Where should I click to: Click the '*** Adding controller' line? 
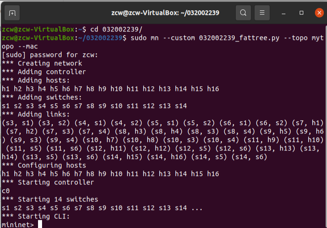pyautogui.click(x=44, y=72)
